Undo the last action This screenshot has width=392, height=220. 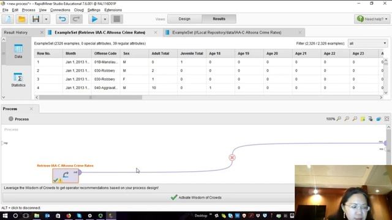62,19
